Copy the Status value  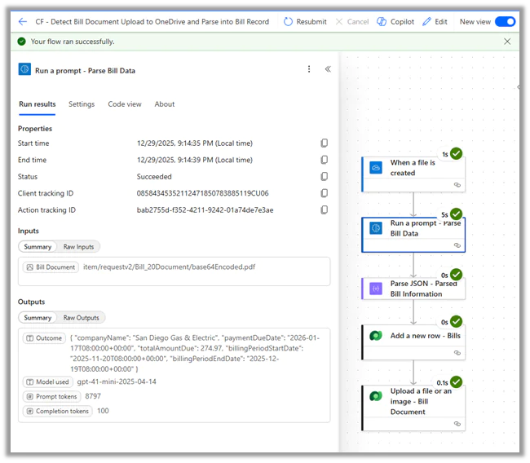tap(325, 176)
